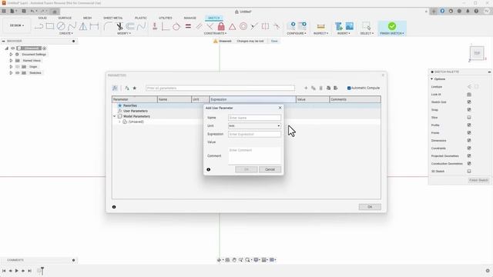
Task: Enable the Slice checkbox
Action: click(x=469, y=118)
